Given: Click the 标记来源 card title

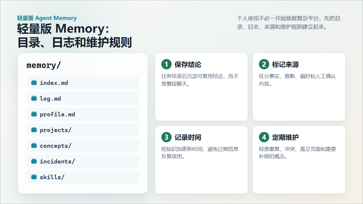Looking at the screenshot, I should coord(286,65).
